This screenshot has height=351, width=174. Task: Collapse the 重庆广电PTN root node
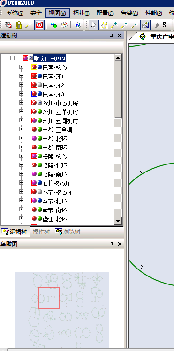[12, 58]
